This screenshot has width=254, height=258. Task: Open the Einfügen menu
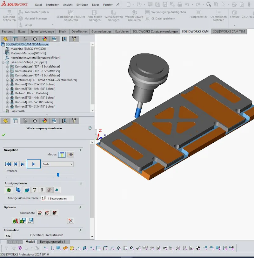[82, 4]
